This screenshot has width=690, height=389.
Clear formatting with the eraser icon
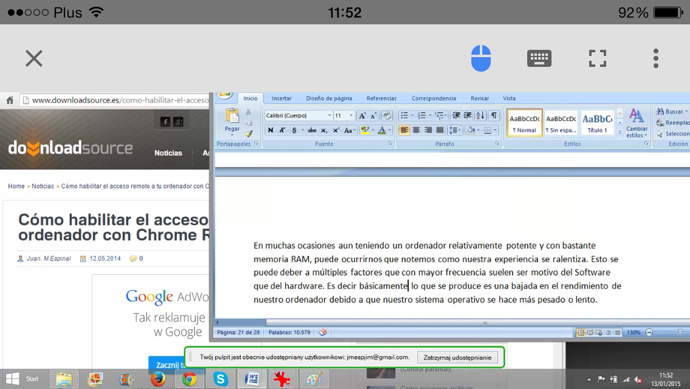[387, 115]
